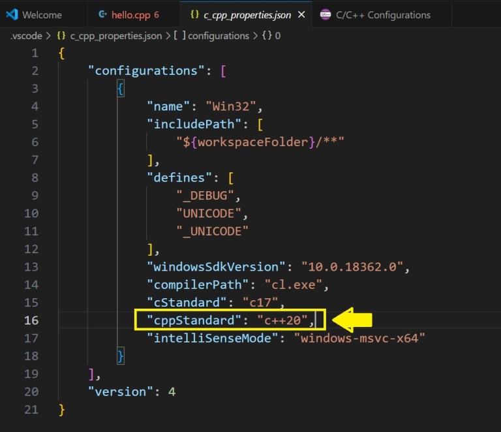Click the "includePath" key

pos(194,124)
